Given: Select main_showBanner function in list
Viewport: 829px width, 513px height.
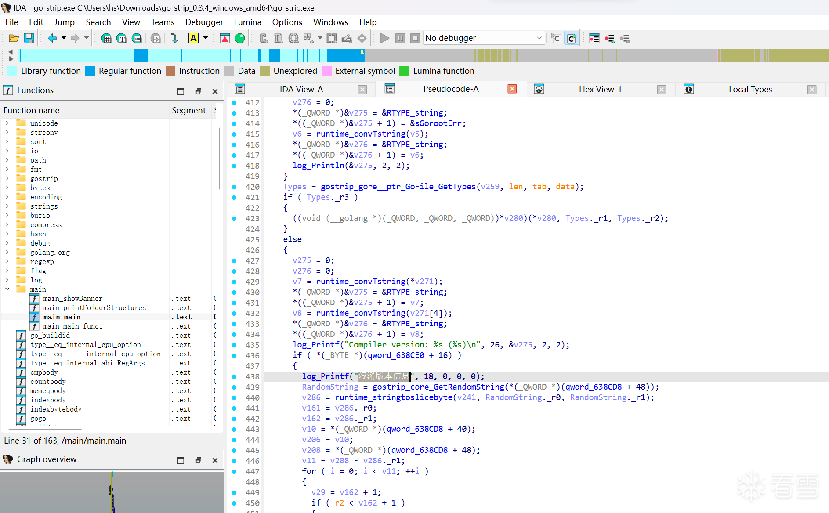Looking at the screenshot, I should point(73,299).
